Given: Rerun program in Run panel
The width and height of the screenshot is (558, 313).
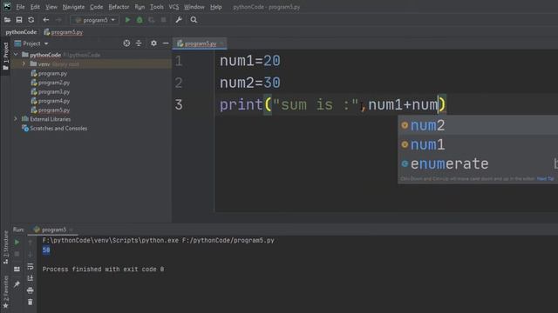Looking at the screenshot, I should [17, 243].
